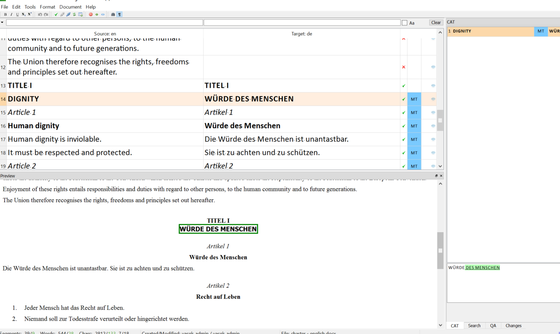Click the blue marker icon in the toolbar
The height and width of the screenshot is (334, 560).
pyautogui.click(x=68, y=15)
